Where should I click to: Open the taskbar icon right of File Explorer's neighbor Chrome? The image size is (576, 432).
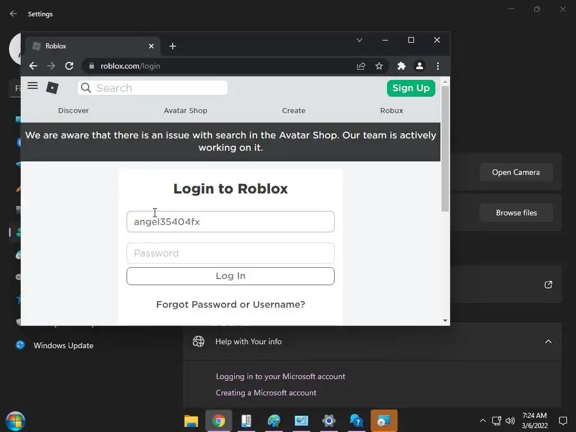pyautogui.click(x=246, y=421)
